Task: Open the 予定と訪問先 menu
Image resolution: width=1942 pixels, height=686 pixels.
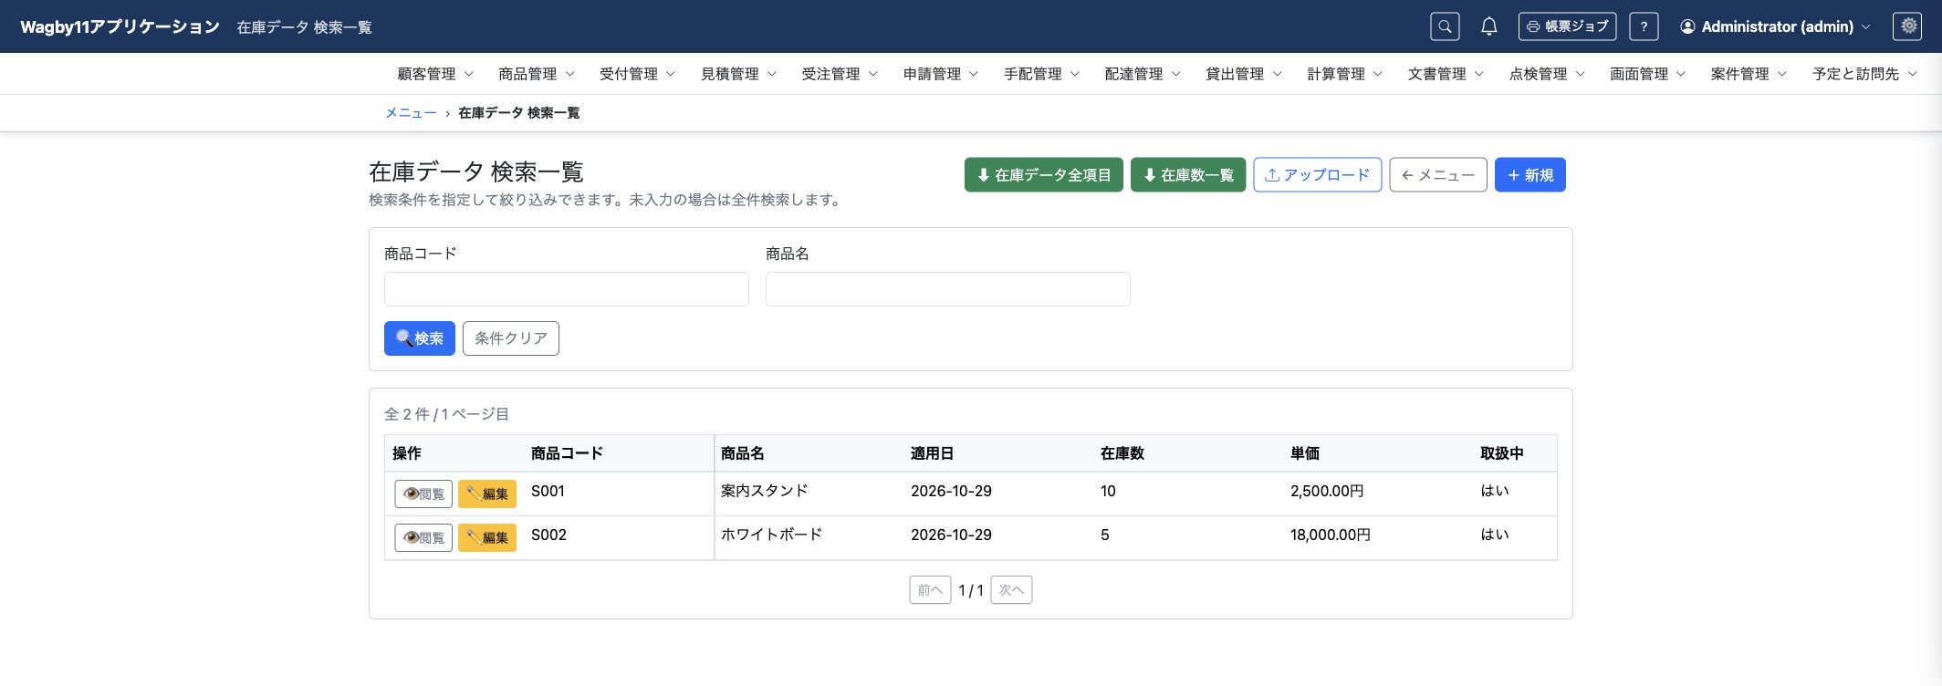Action: click(1864, 74)
